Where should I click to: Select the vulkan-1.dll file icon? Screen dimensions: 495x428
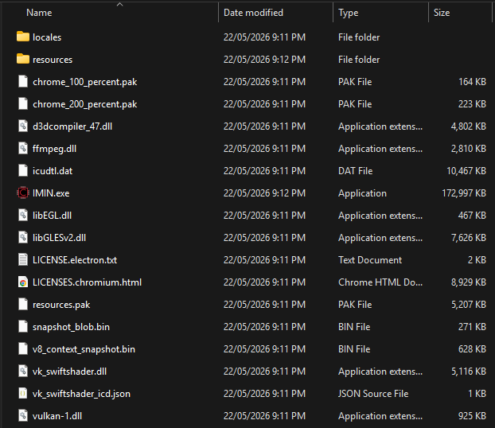[x=23, y=416]
